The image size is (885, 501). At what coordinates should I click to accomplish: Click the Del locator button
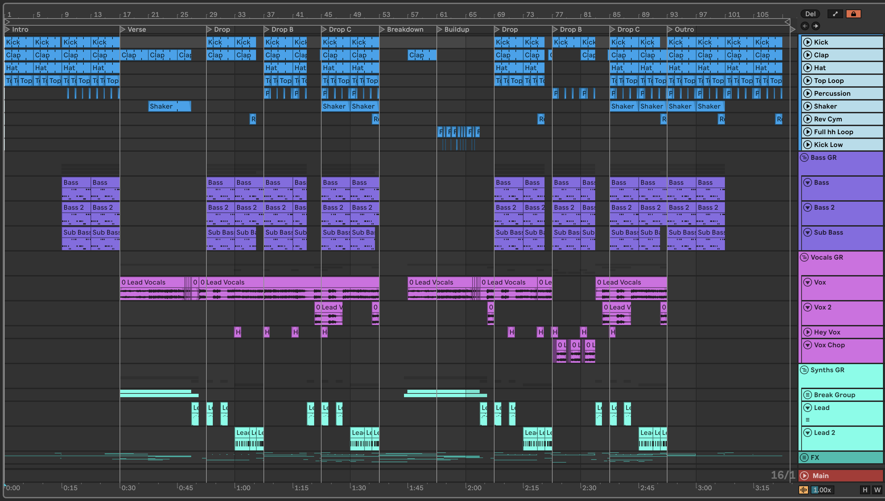pyautogui.click(x=810, y=14)
